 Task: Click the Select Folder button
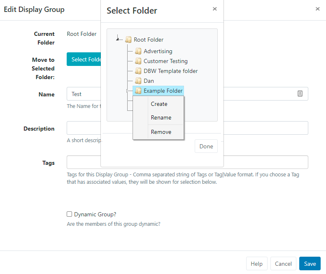[84, 59]
